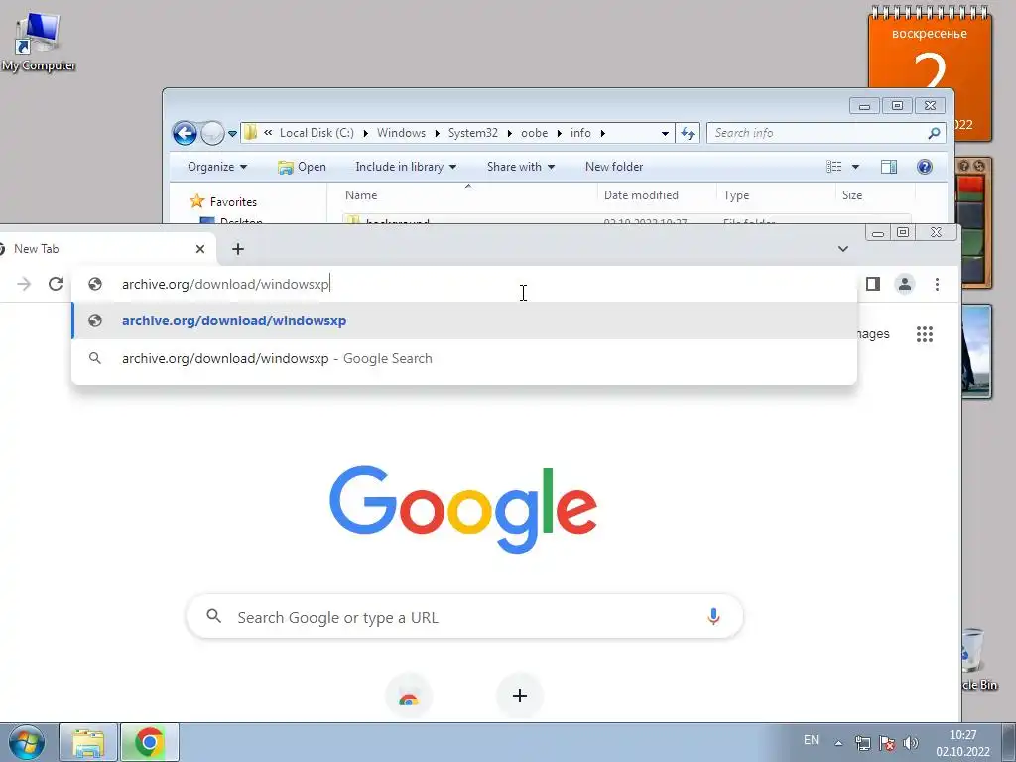Open the Windows Start menu
Screen dimensions: 1016x762
coord(27,743)
